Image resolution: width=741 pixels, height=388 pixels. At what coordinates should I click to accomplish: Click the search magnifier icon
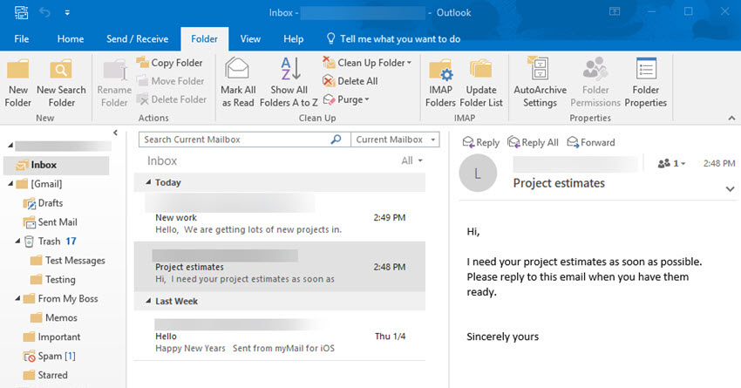pyautogui.click(x=336, y=140)
